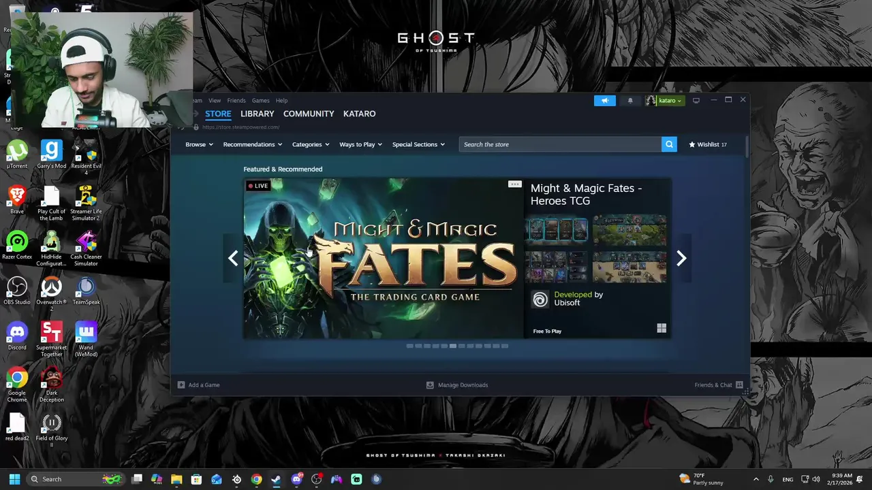This screenshot has height=490, width=872.
Task: Click the Add a Game plus icon
Action: (181, 385)
